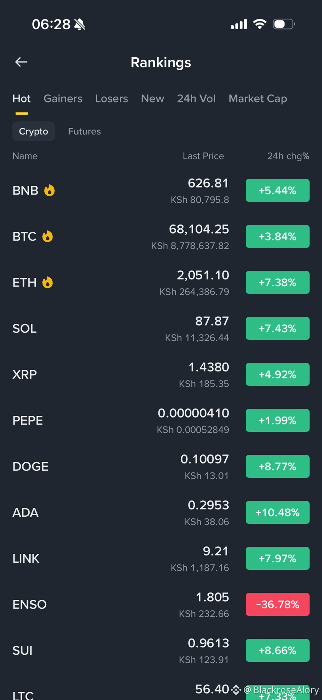This screenshot has height=700, width=322.
Task: Select the Market Cap tab
Action: 258,99
